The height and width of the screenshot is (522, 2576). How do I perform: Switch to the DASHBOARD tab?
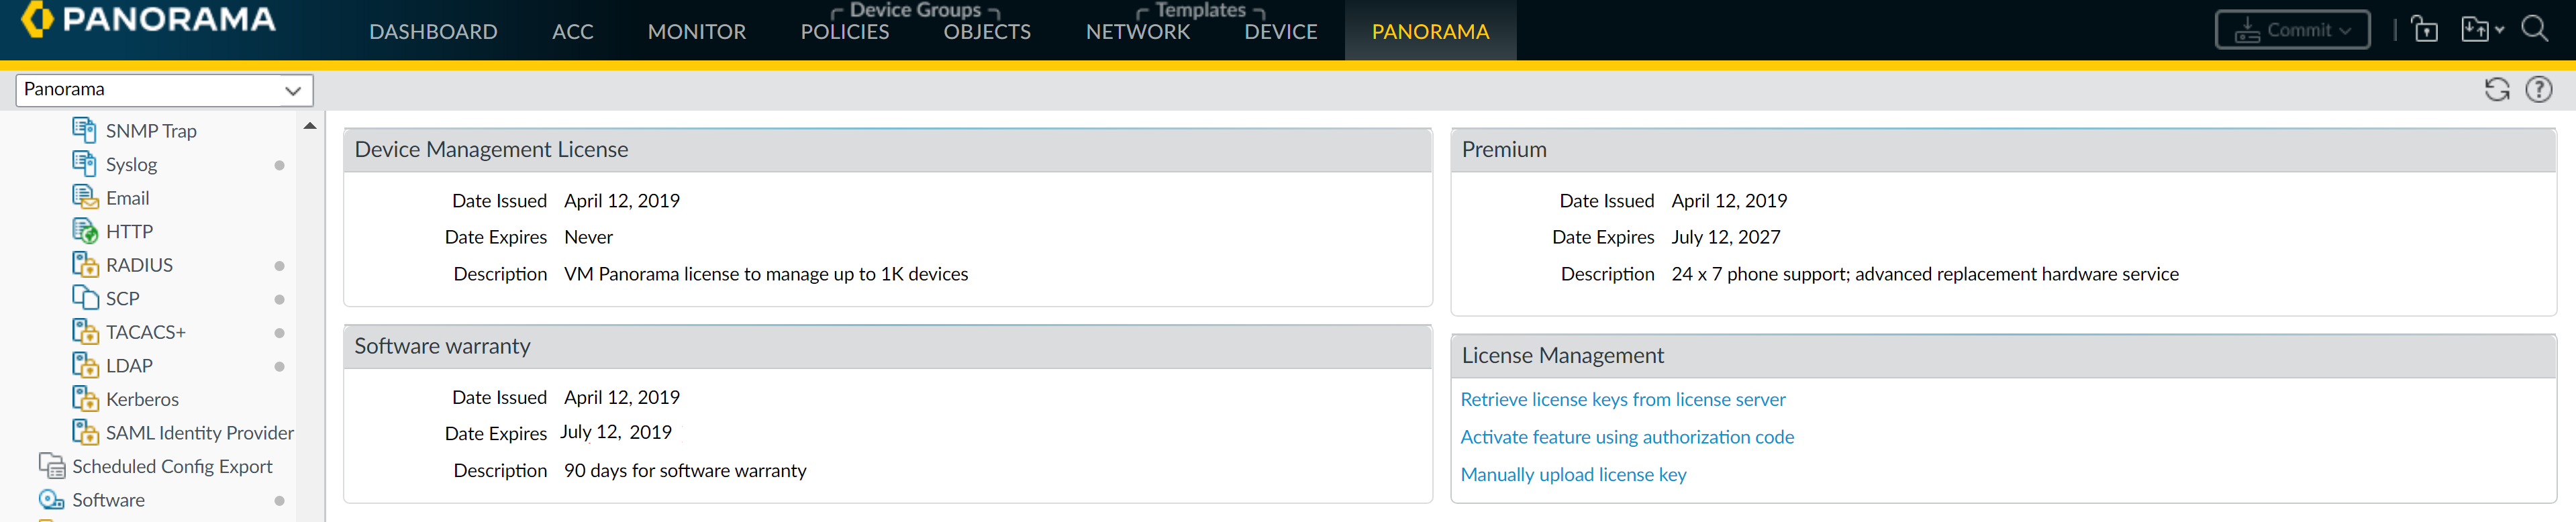pos(433,32)
